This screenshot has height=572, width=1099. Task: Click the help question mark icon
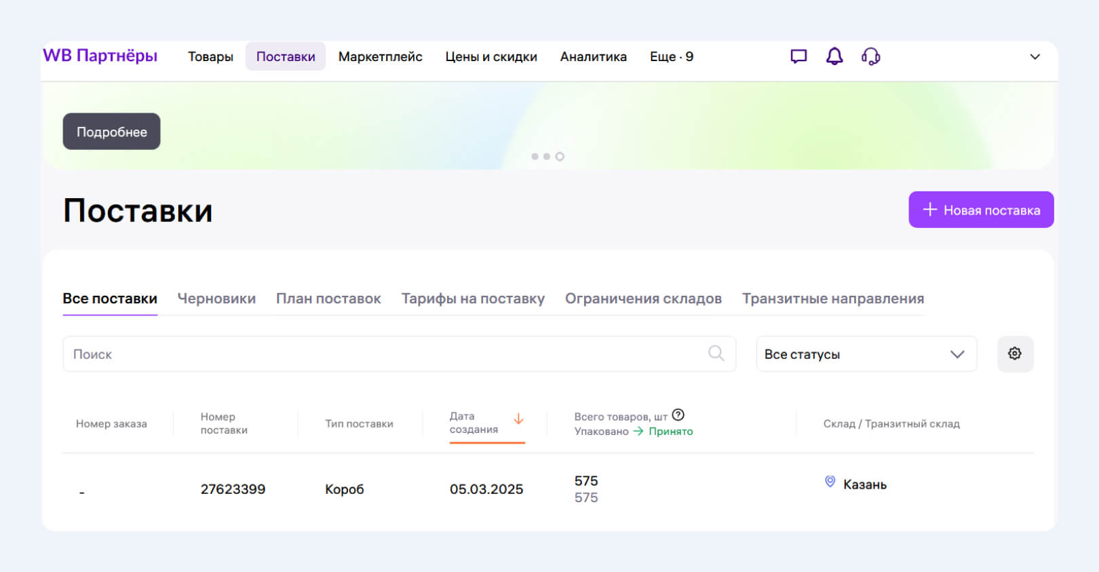(678, 415)
